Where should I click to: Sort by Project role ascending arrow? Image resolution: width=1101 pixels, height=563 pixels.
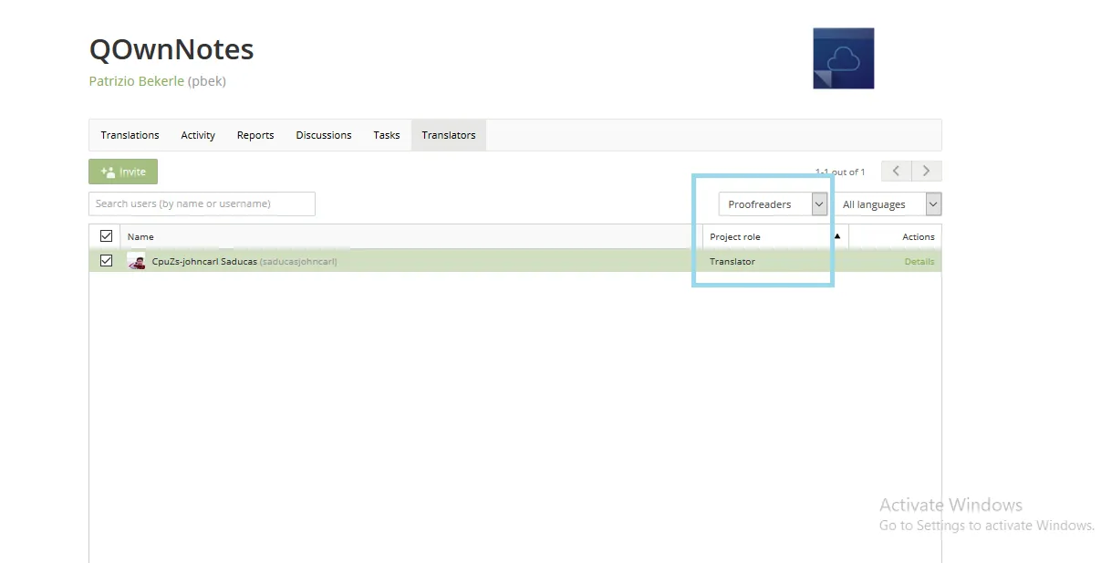[x=837, y=236]
